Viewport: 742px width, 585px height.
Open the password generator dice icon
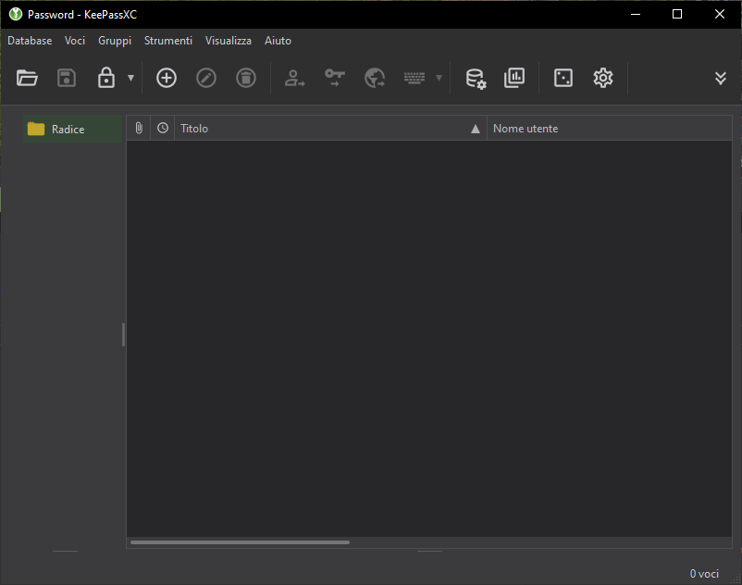(x=563, y=79)
